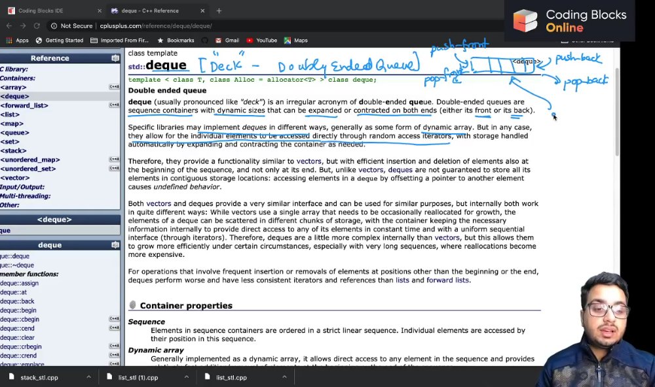Click the deque panel header icon
Image resolution: width=655 pixels, height=387 pixels.
pyautogui.click(x=115, y=244)
